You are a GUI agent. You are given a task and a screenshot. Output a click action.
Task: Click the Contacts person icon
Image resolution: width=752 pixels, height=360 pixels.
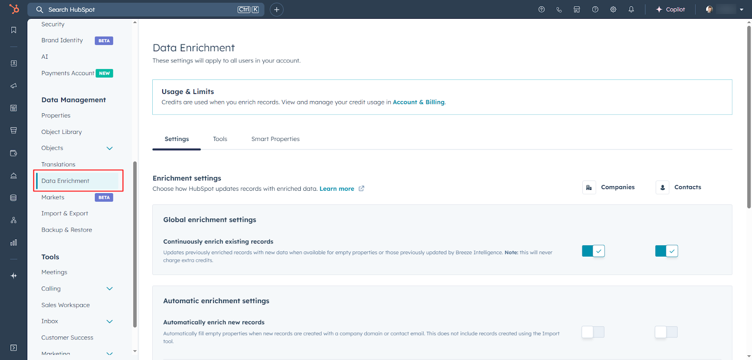[x=662, y=188]
